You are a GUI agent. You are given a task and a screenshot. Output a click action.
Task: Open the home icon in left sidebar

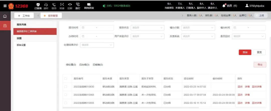click(x=5, y=16)
